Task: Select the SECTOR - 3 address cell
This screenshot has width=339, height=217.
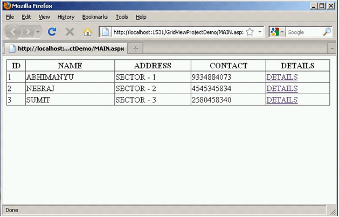Action: coord(153,100)
